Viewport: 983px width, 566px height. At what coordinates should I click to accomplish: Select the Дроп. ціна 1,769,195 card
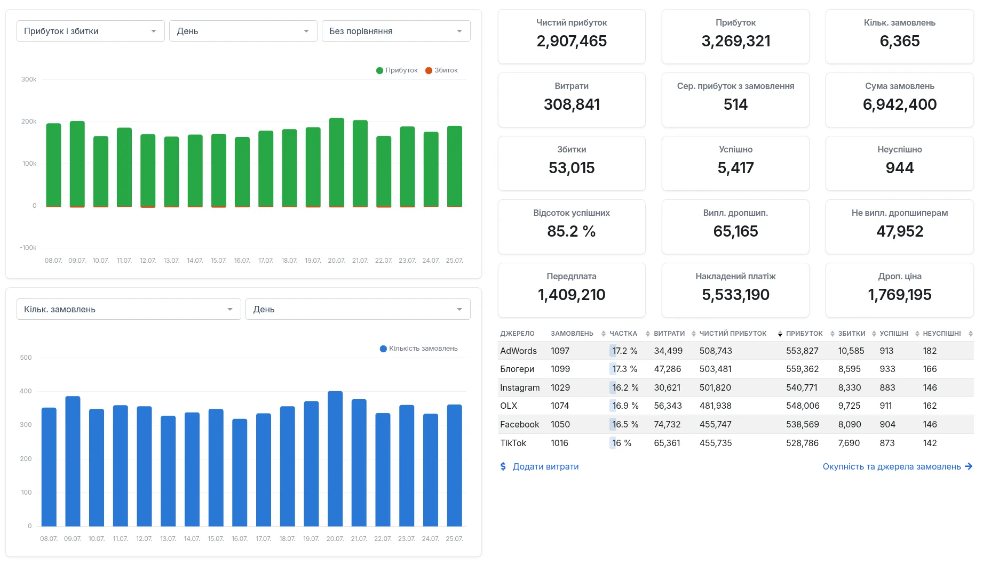(x=899, y=290)
